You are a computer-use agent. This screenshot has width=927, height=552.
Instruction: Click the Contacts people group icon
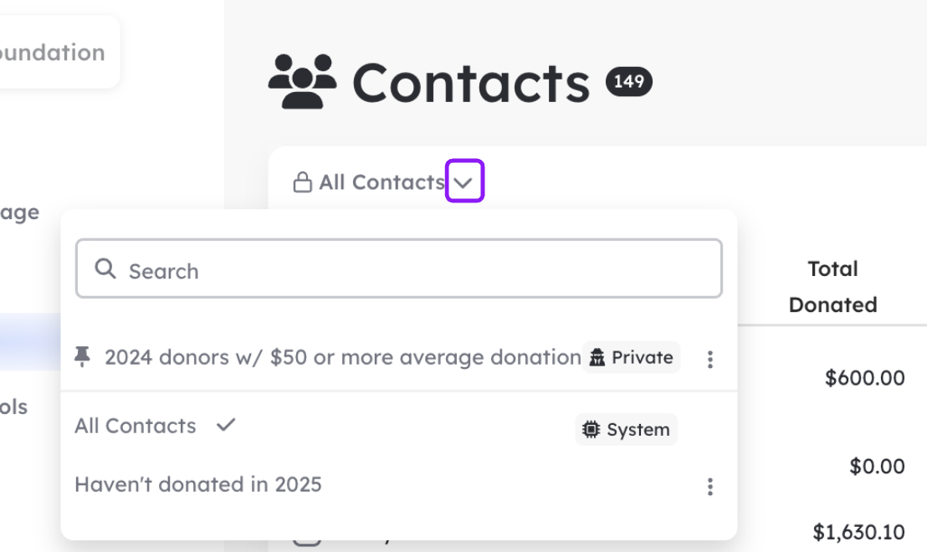coord(302,82)
